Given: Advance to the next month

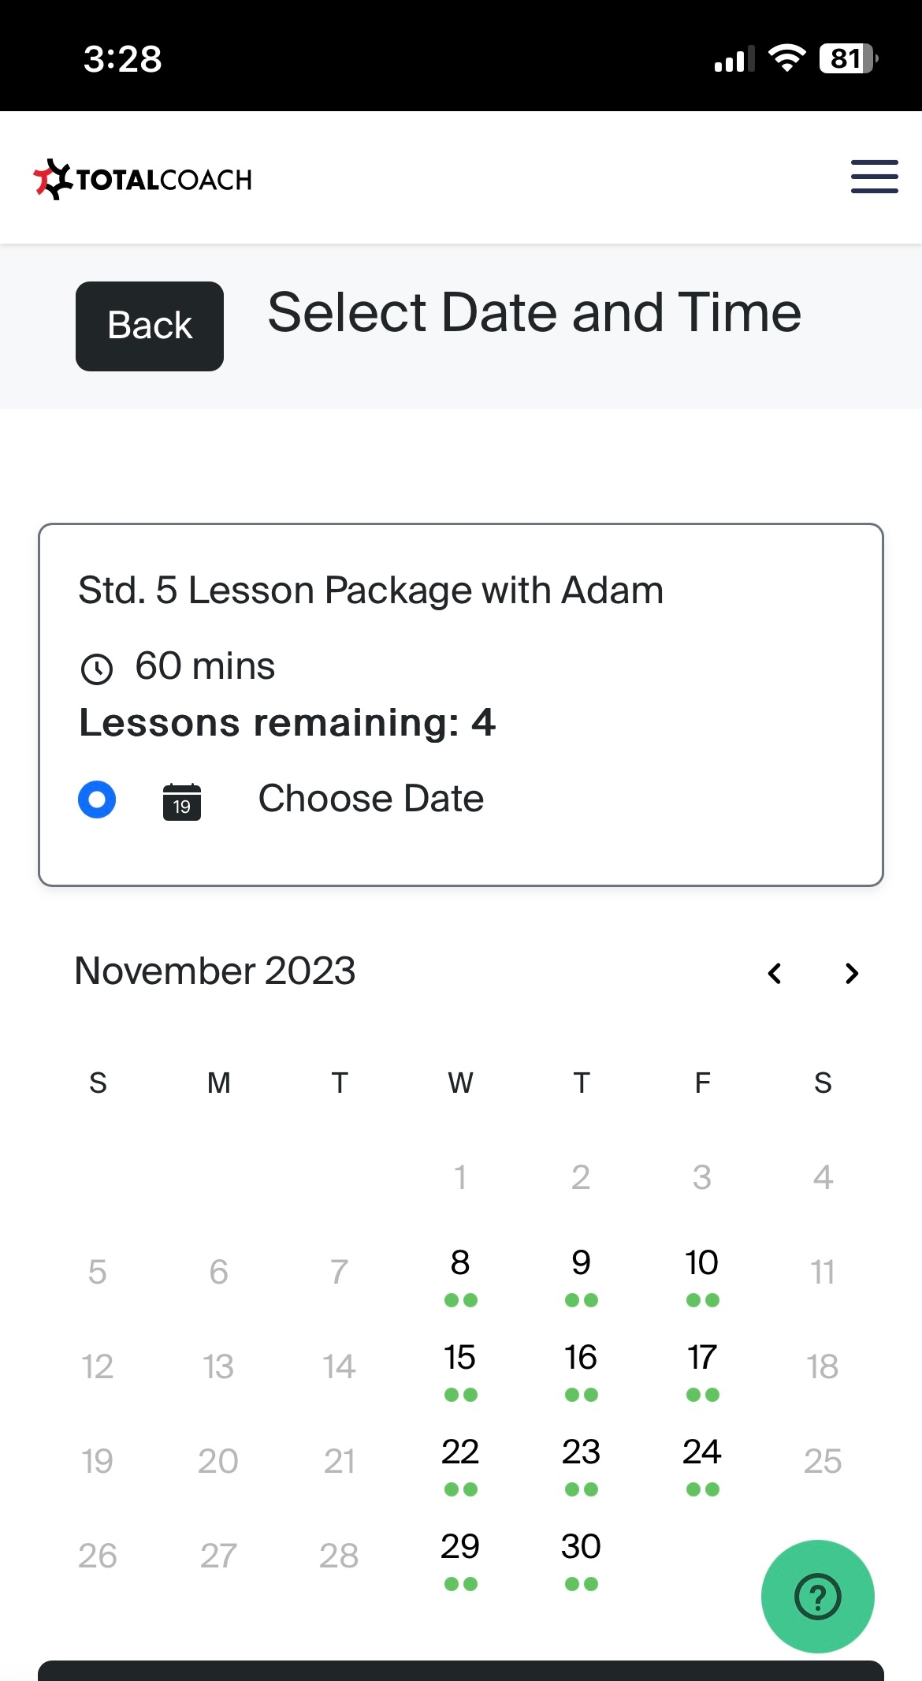Looking at the screenshot, I should 851,973.
